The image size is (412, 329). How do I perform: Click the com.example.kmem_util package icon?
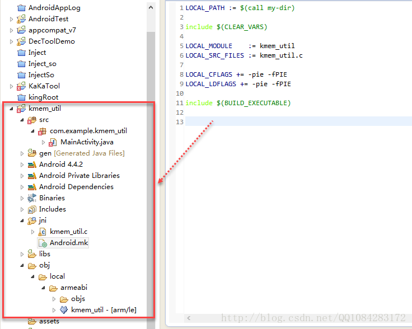click(43, 131)
